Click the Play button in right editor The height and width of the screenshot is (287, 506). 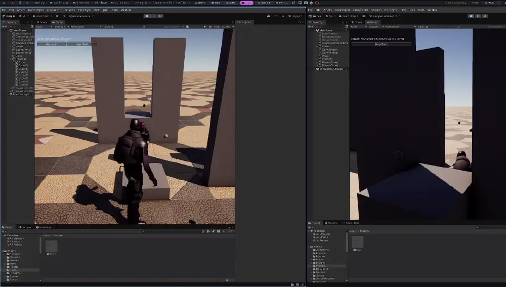pos(471,16)
